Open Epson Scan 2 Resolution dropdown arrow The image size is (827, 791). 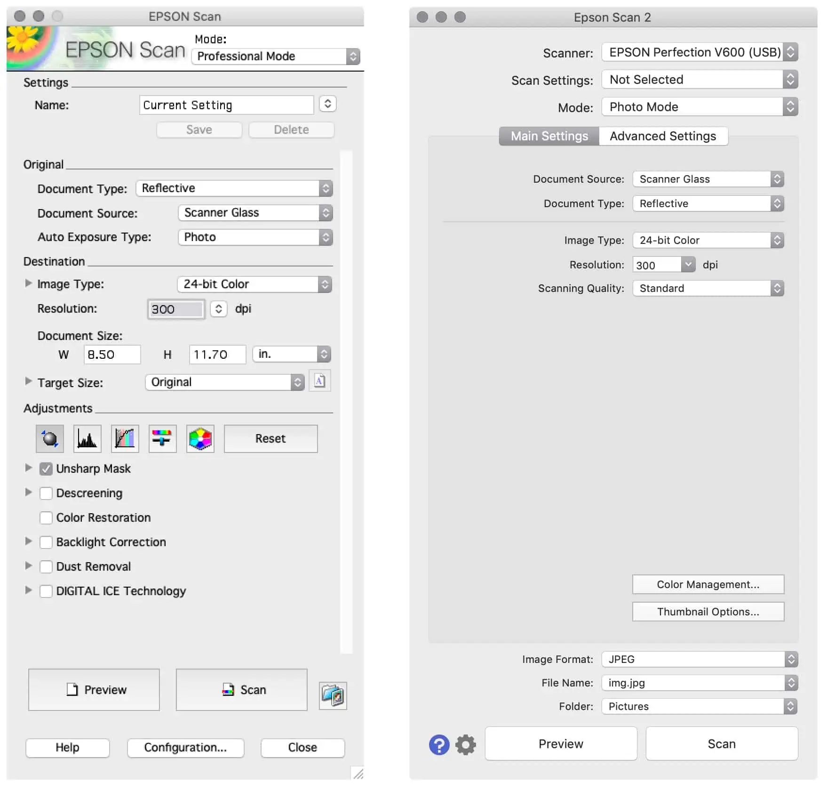tap(688, 265)
